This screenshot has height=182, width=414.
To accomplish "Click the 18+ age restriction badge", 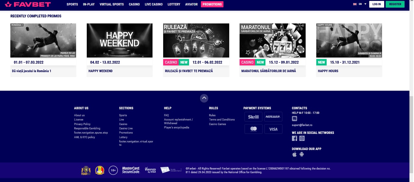I will coord(113,170).
